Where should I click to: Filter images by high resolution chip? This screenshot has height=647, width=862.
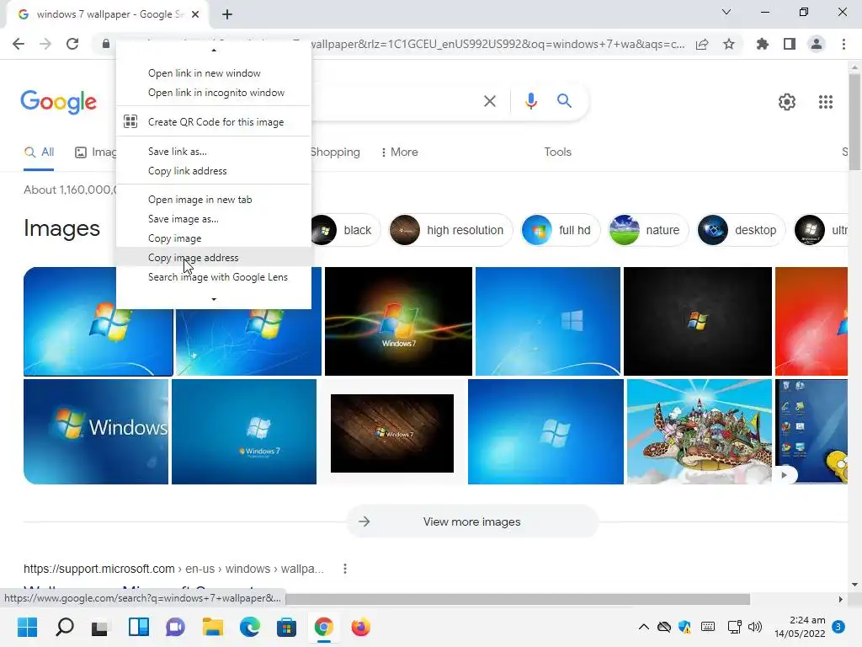(450, 230)
